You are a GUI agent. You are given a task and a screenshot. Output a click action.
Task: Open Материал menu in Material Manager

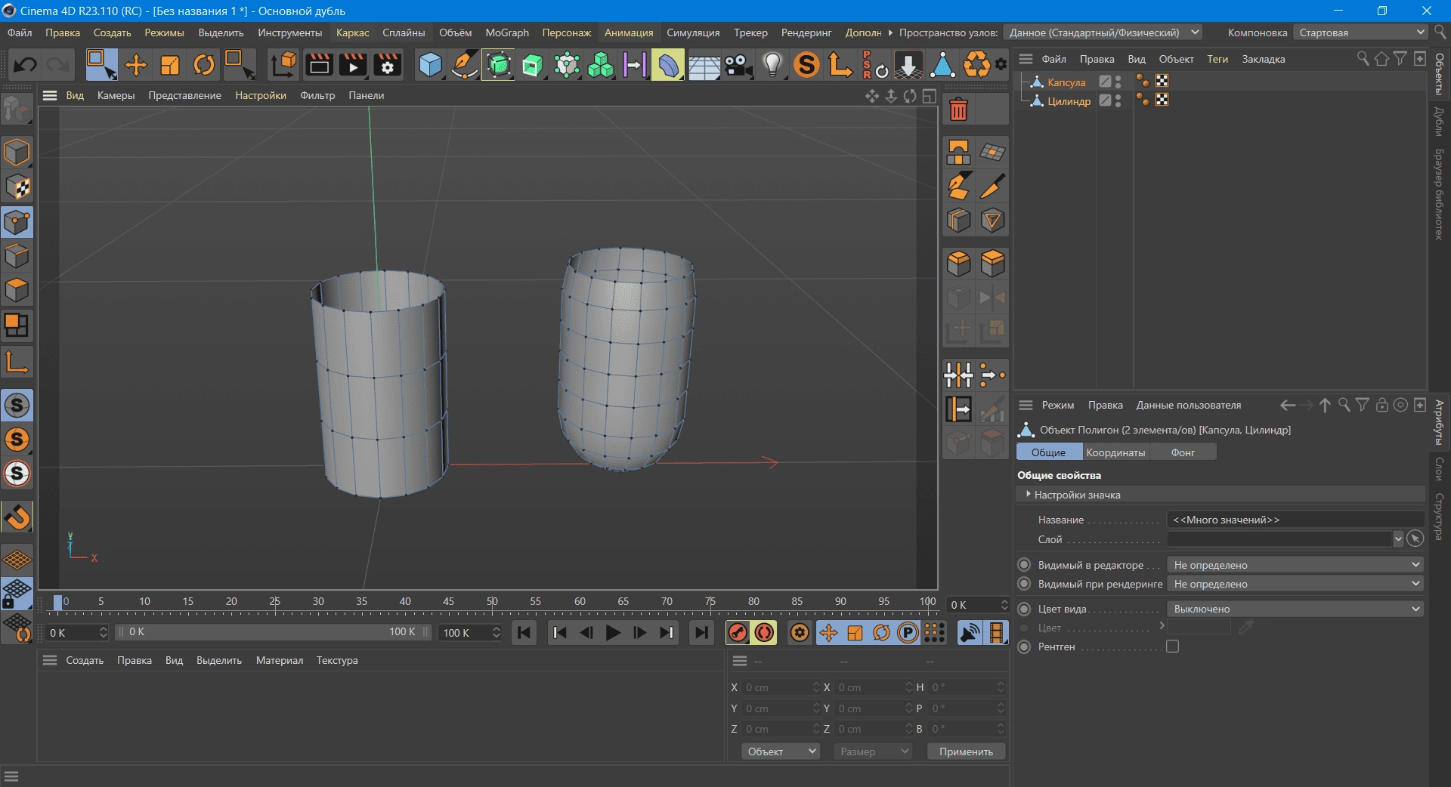pos(279,660)
